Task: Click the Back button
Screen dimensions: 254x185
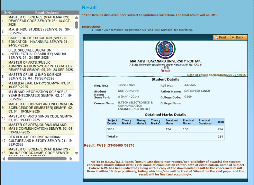Action: (x=239, y=37)
